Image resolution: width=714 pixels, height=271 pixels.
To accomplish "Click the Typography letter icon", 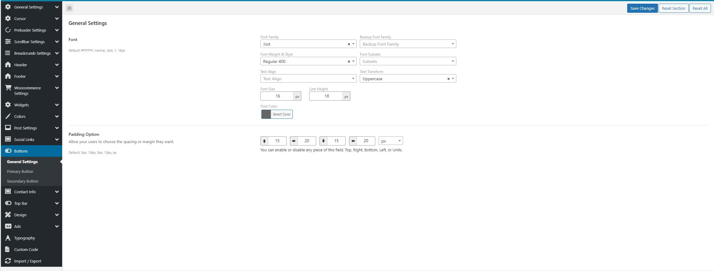I will [x=8, y=238].
